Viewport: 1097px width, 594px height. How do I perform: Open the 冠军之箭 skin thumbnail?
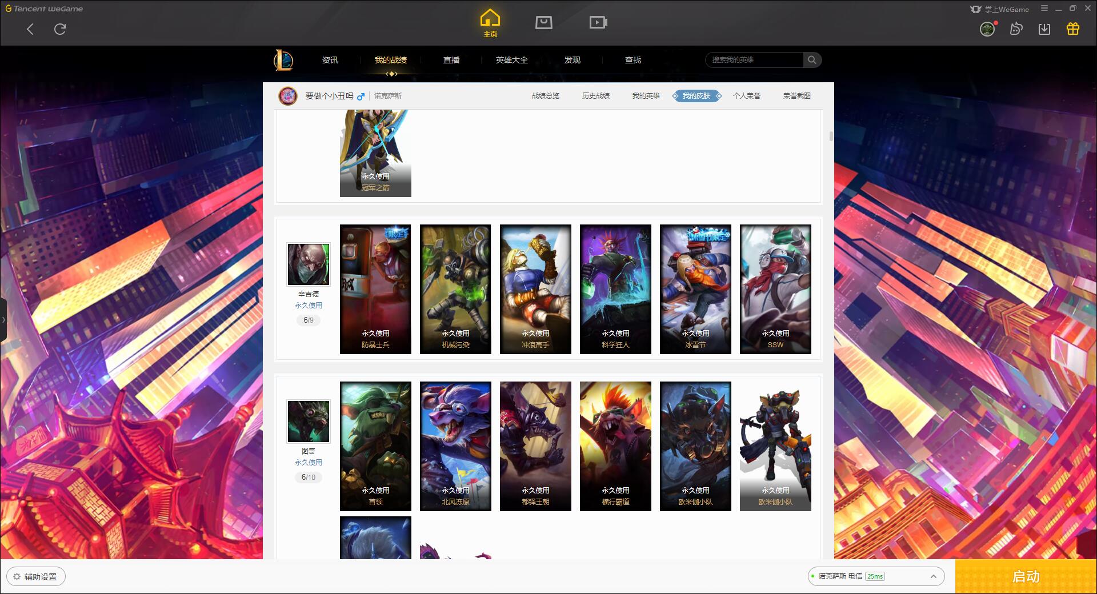[x=375, y=154]
